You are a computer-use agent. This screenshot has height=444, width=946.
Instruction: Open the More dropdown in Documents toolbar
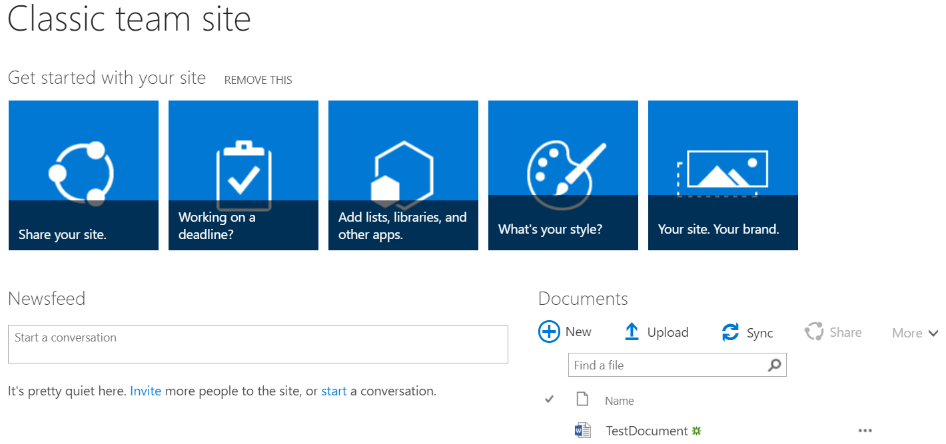[906, 332]
